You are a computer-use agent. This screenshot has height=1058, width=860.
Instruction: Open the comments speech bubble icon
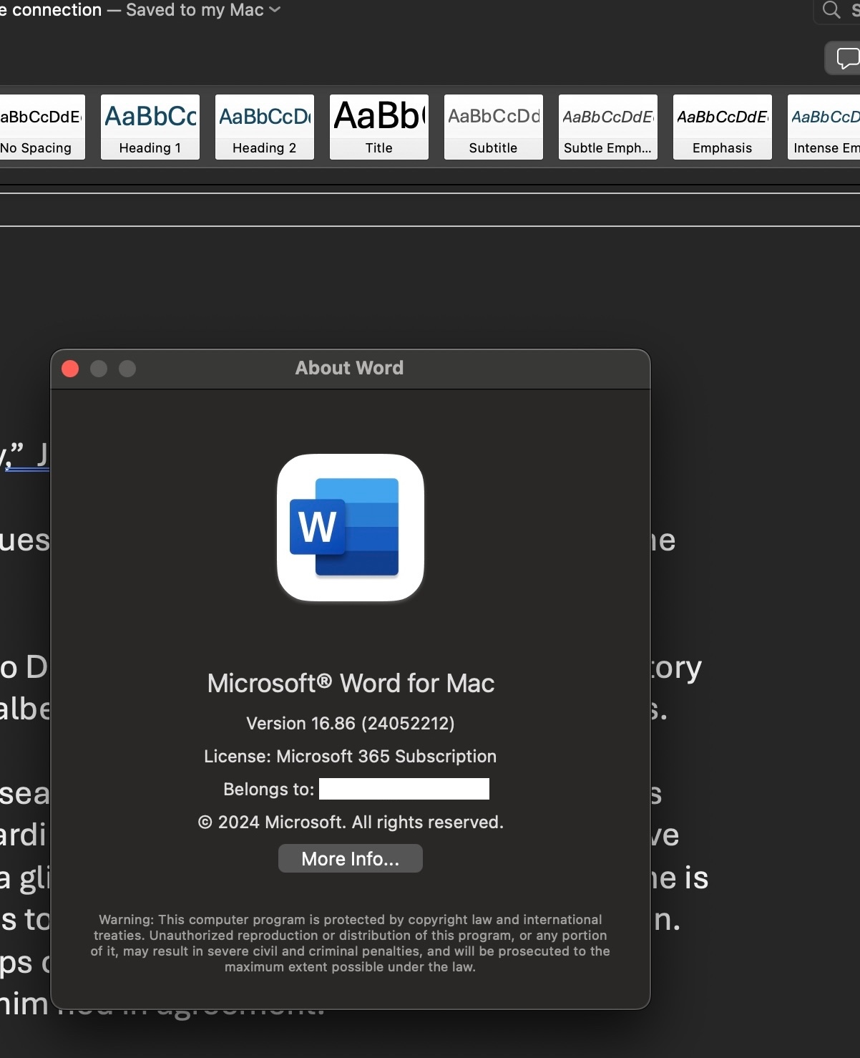[848, 59]
